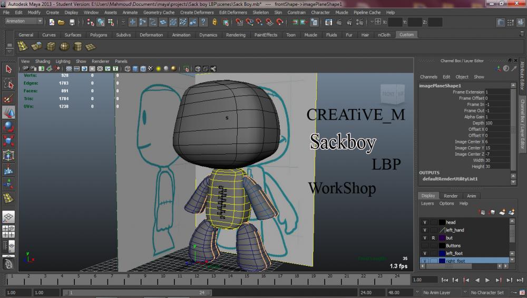Click play forwards button
This screenshot has width=527, height=298.
pyautogui.click(x=487, y=280)
